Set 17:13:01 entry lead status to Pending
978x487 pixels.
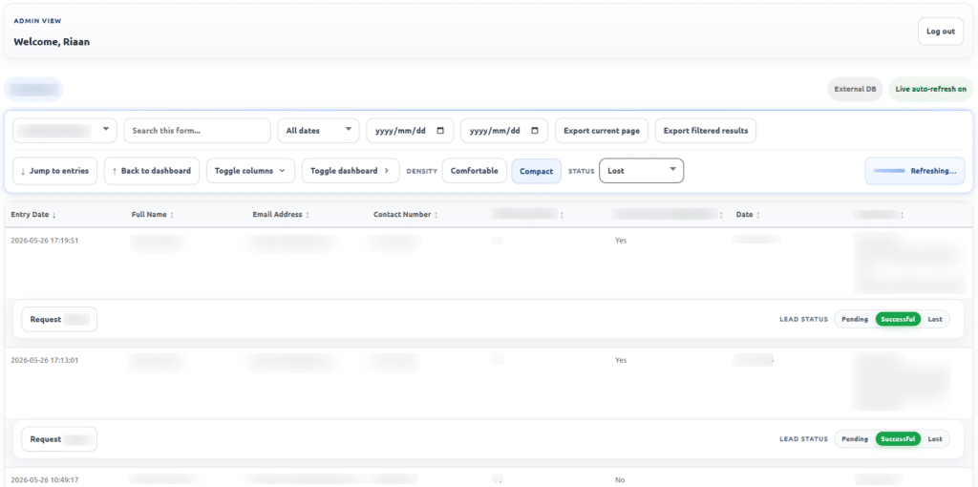pyautogui.click(x=855, y=439)
